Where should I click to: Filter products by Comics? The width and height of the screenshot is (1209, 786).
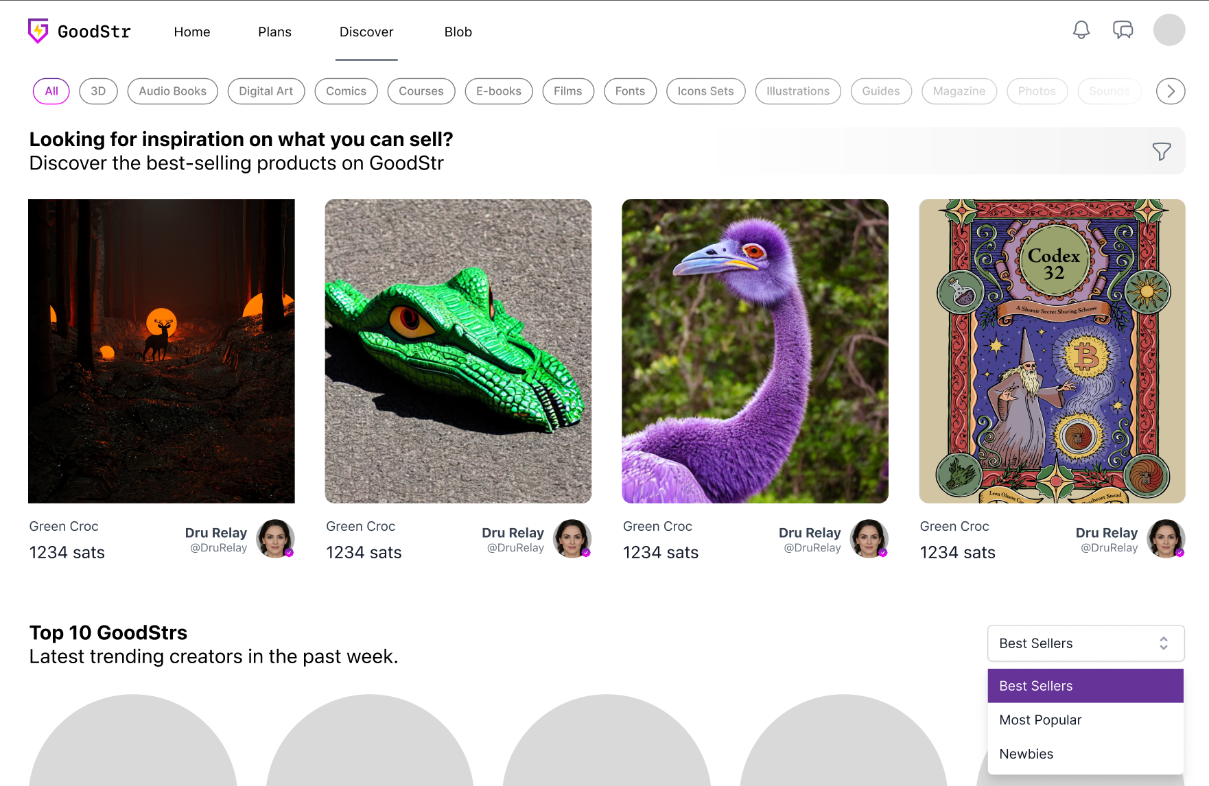347,91
